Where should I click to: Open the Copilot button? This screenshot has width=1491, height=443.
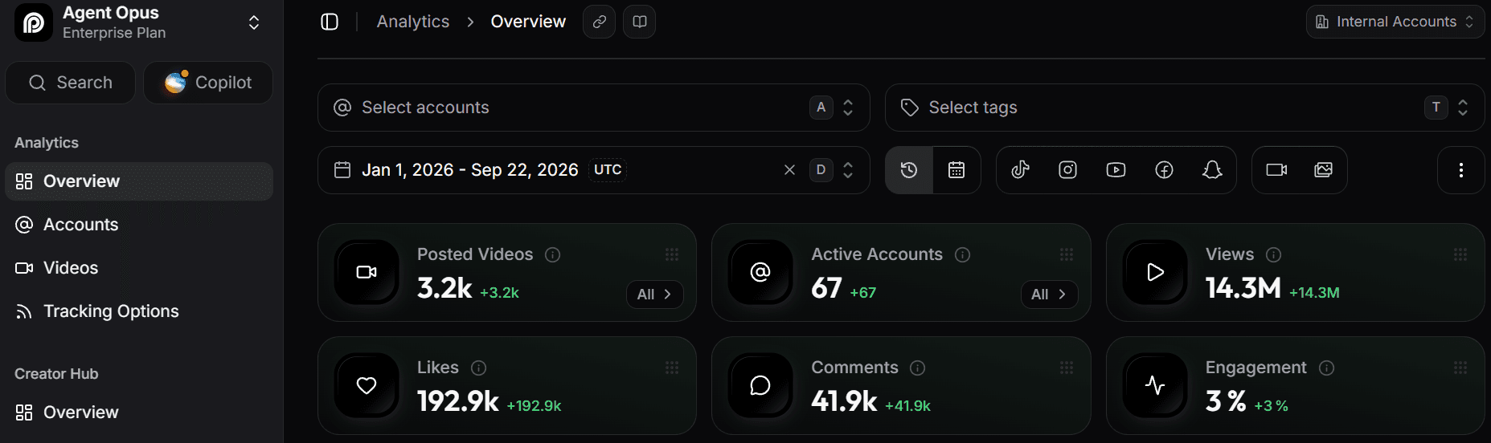click(x=208, y=83)
